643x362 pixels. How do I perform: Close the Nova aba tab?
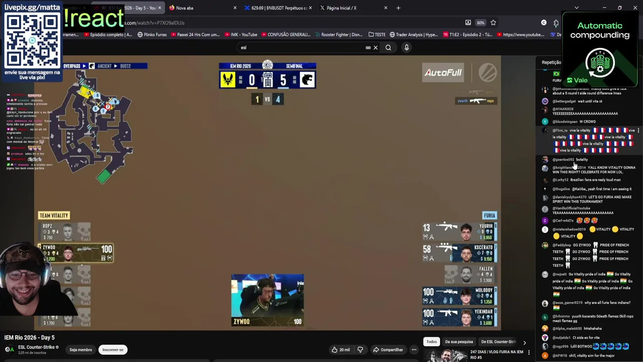[235, 8]
